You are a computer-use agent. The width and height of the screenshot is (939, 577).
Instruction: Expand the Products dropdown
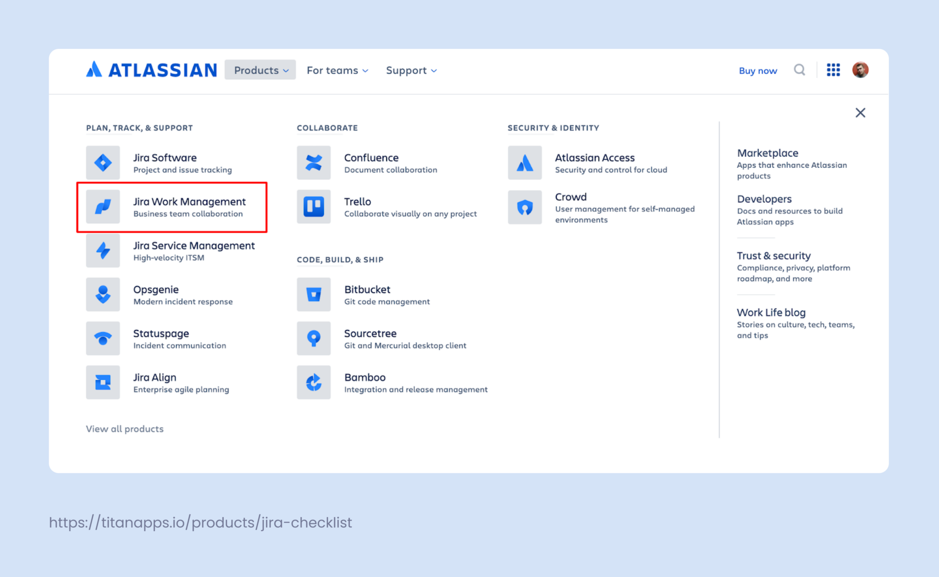260,70
